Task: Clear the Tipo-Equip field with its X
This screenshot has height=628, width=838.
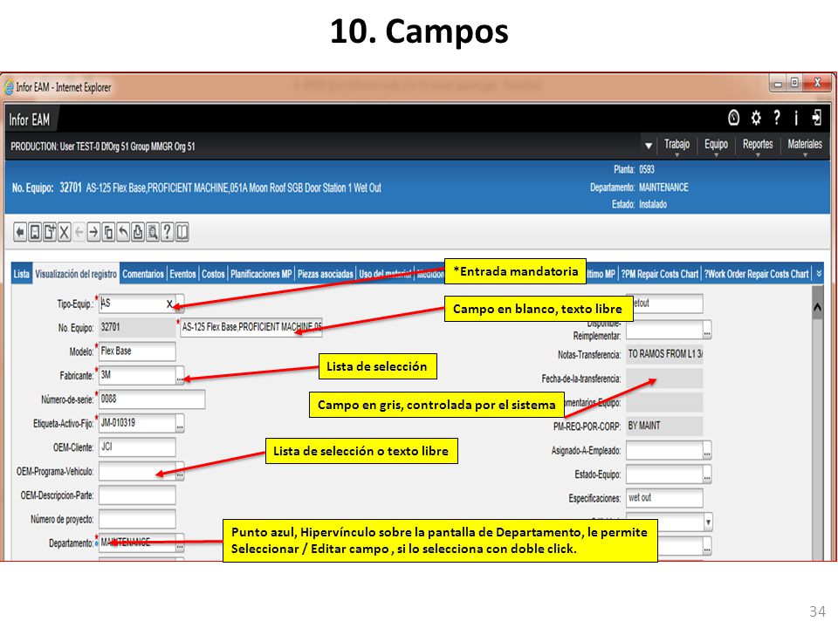Action: (x=169, y=304)
